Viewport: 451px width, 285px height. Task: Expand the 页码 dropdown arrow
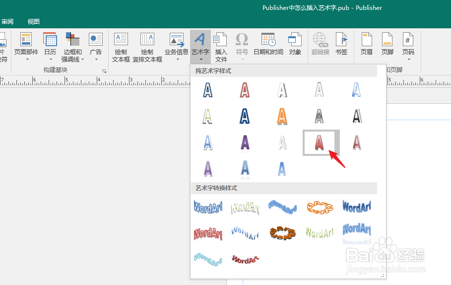point(409,60)
